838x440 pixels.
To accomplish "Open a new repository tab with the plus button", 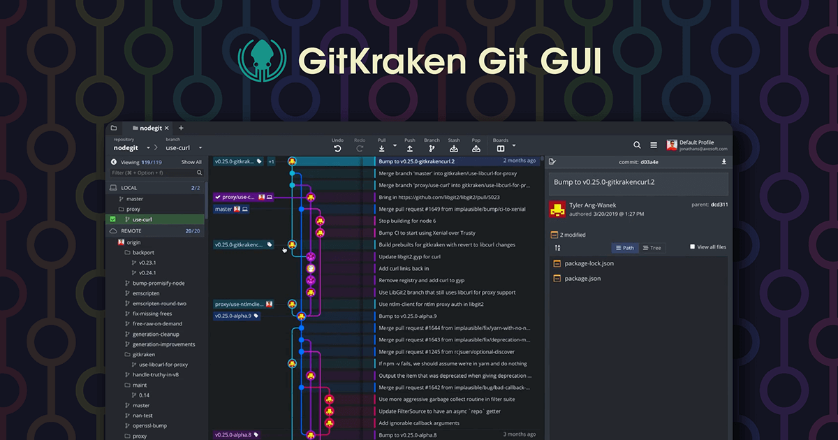I will (x=181, y=128).
